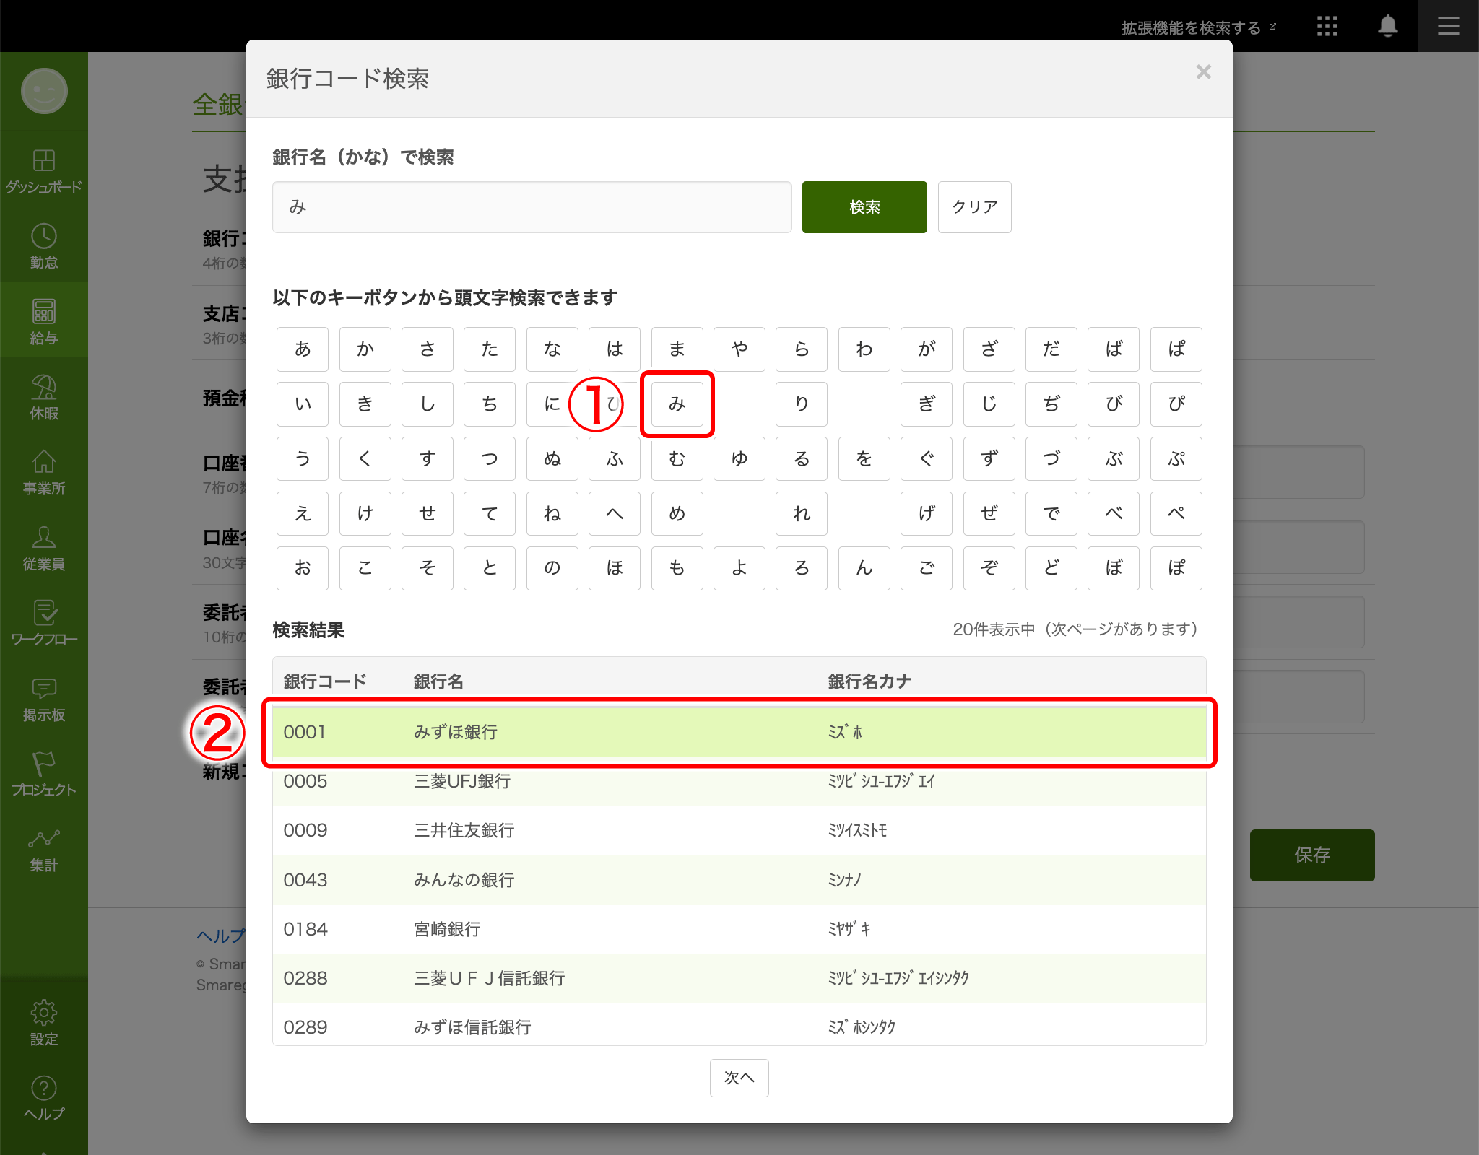The height and width of the screenshot is (1155, 1479).
Task: Select the む kana key
Action: tap(677, 459)
